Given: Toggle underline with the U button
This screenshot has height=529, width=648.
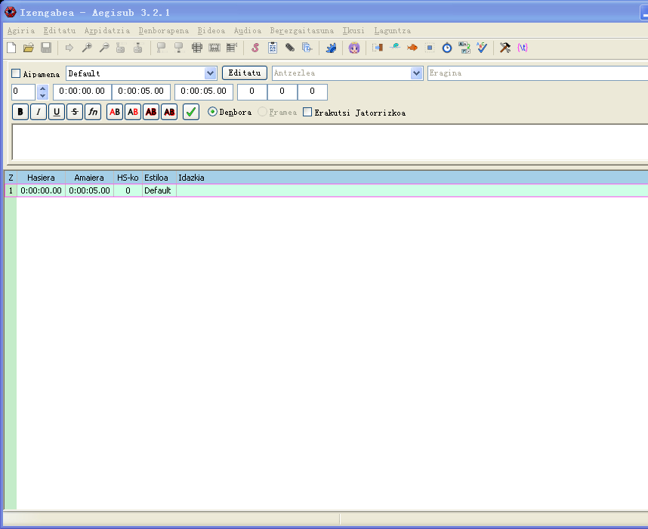Looking at the screenshot, I should tap(57, 112).
